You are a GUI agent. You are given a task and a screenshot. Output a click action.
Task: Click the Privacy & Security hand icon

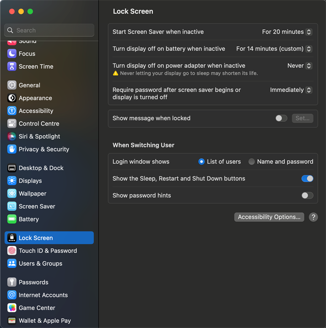pos(12,149)
